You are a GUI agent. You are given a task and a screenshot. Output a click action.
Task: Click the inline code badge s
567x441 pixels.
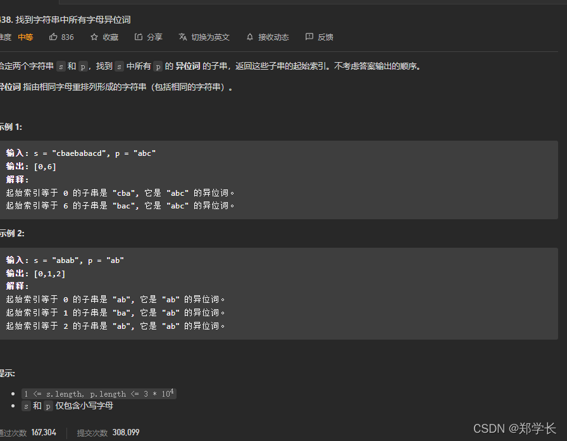point(61,65)
